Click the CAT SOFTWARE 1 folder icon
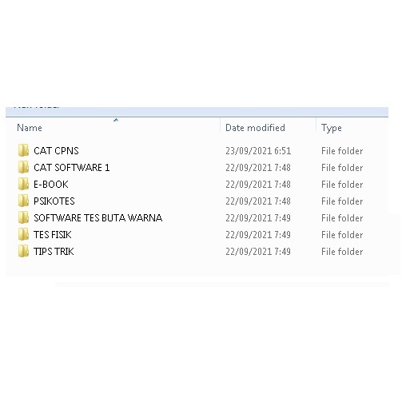This screenshot has width=402, height=402. (x=23, y=167)
